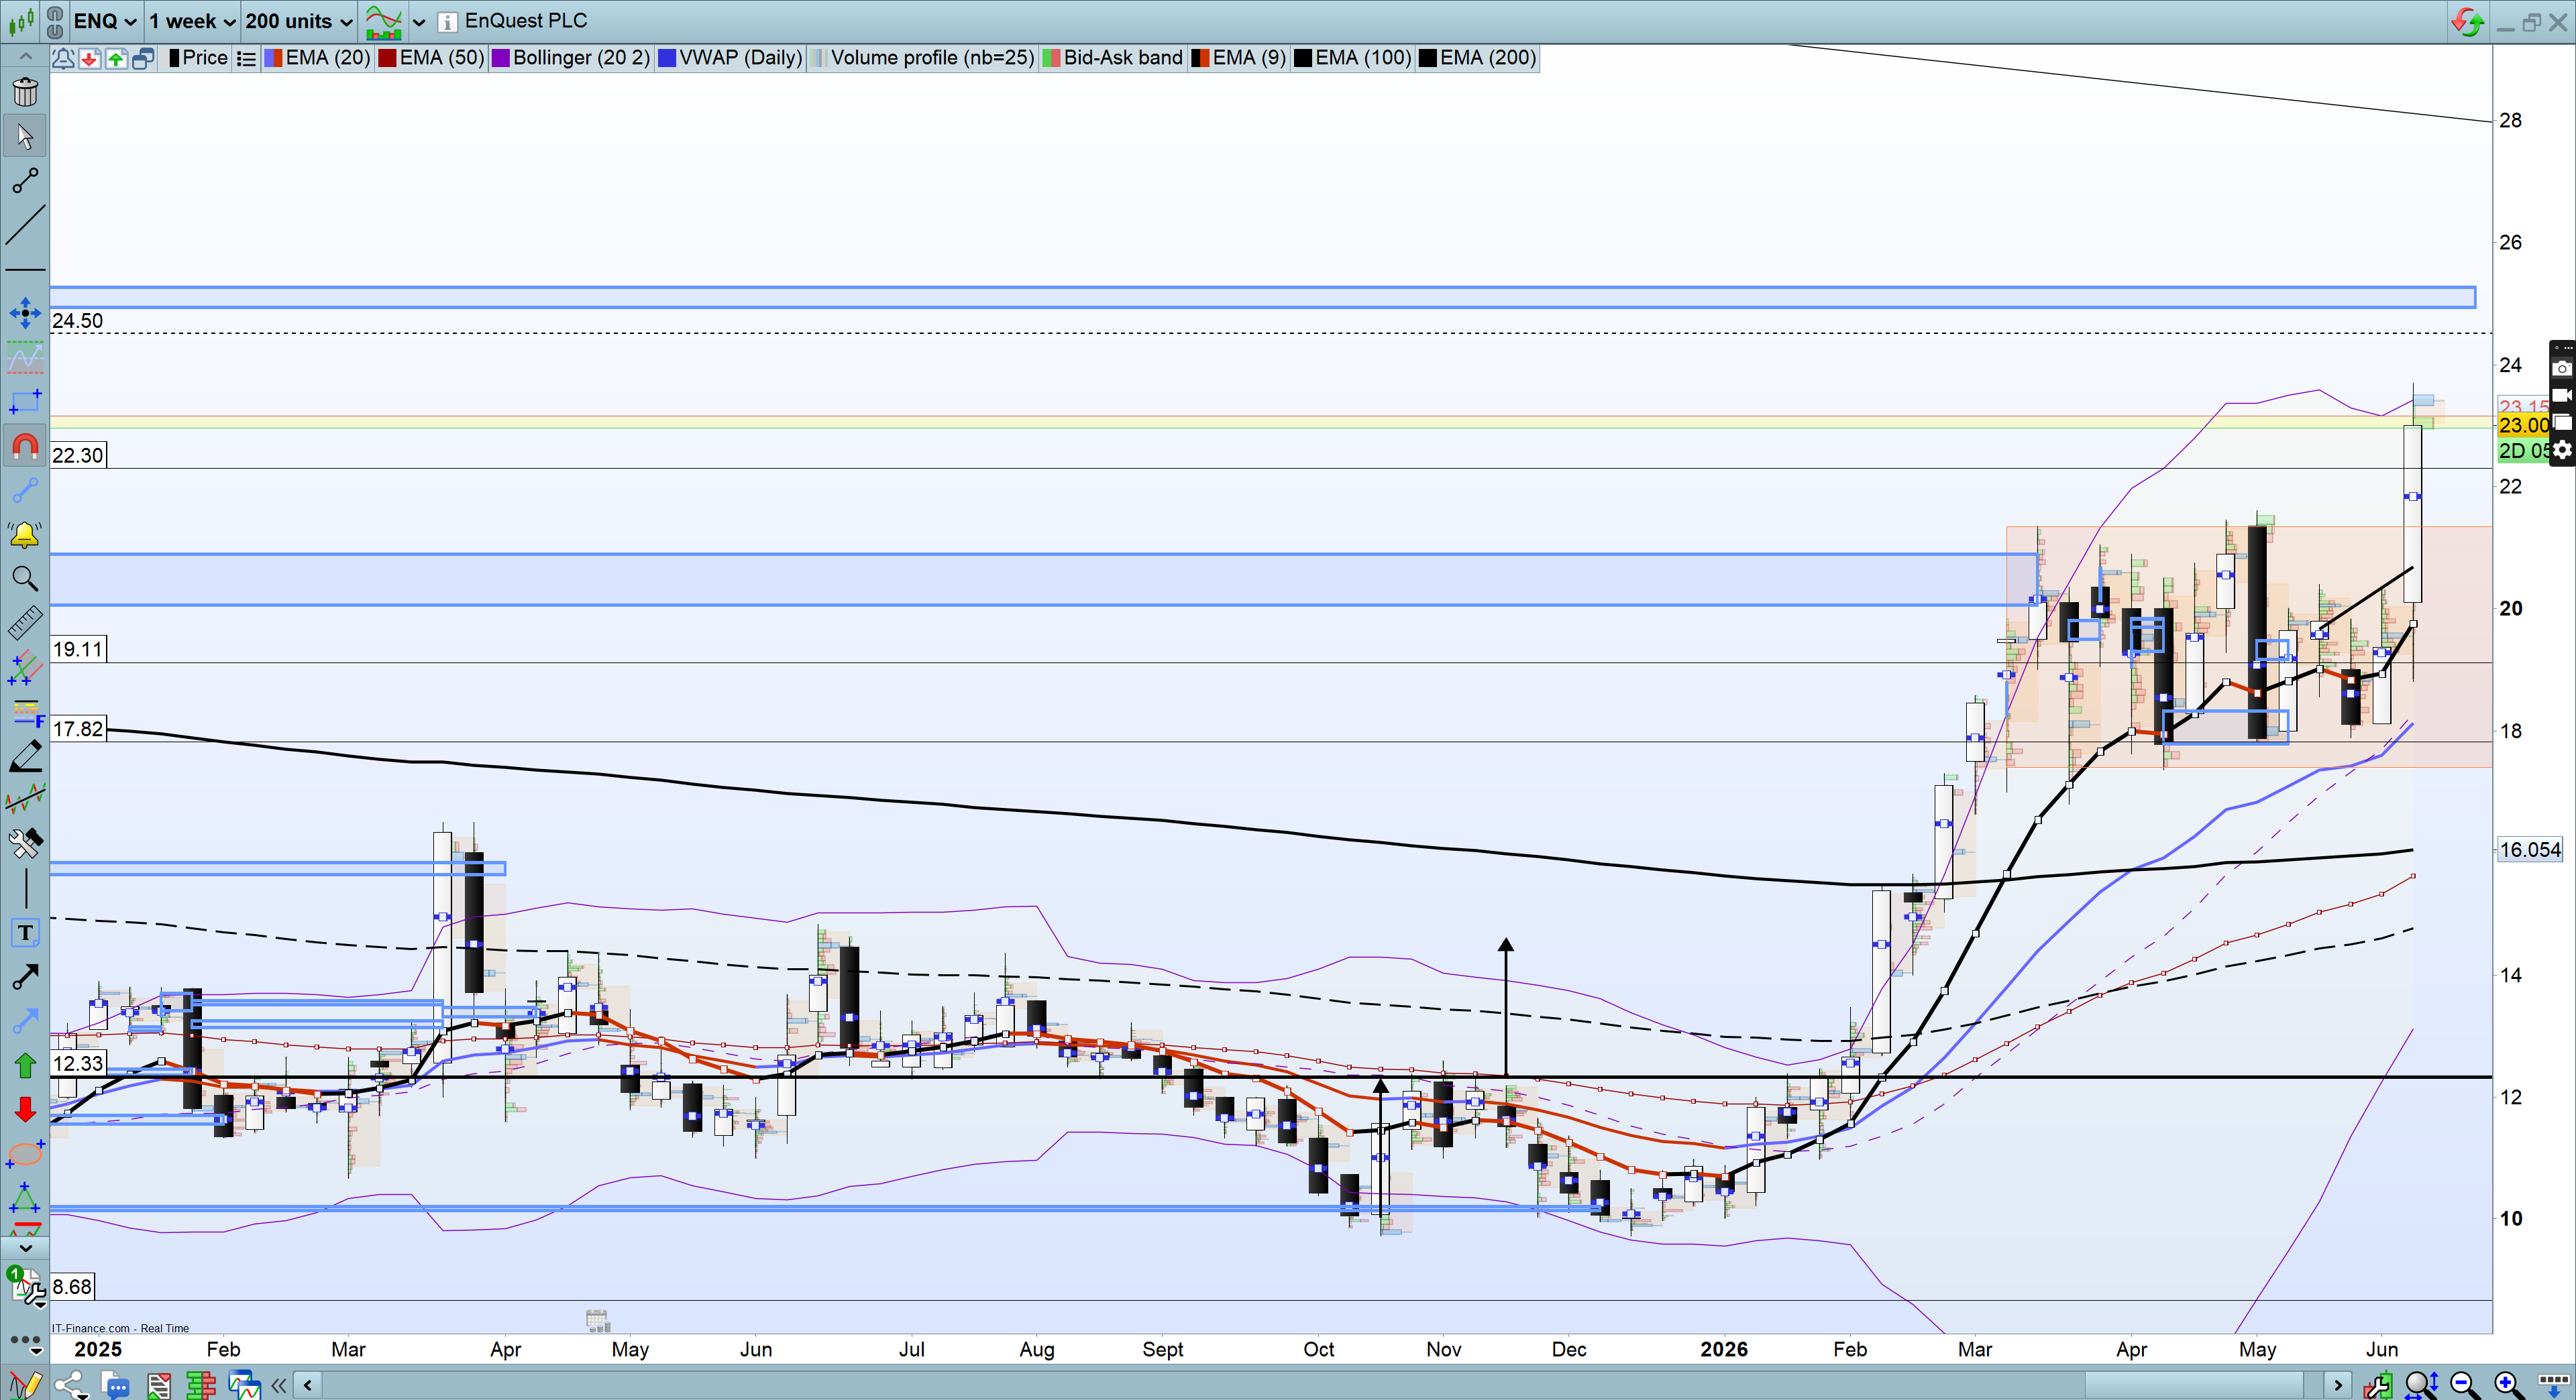Click the yellow bell alert tool
Image resolution: width=2576 pixels, height=1400 pixels.
25,534
